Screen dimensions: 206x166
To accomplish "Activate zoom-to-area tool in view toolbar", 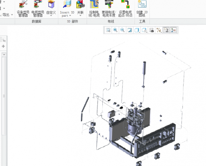I will tap(108, 30).
